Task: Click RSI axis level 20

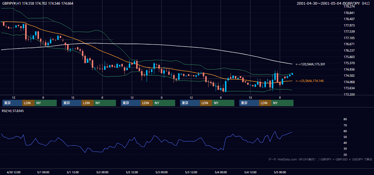Action: tap(345, 155)
